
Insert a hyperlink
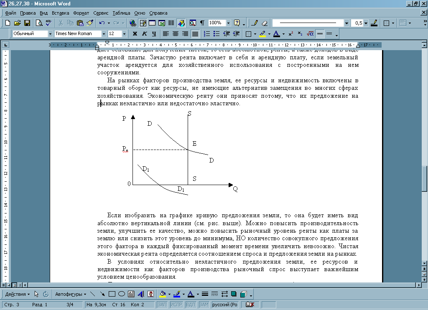click(133, 23)
